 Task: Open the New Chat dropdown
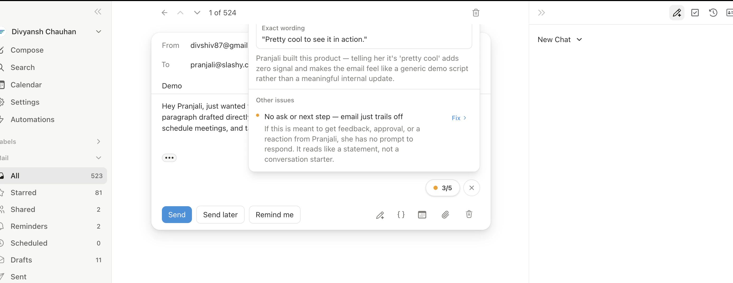click(560, 39)
